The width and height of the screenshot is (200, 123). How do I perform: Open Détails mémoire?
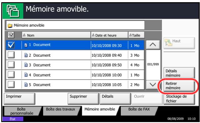click(179, 73)
